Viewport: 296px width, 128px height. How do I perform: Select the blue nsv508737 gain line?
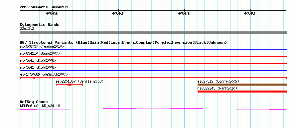[153, 49]
